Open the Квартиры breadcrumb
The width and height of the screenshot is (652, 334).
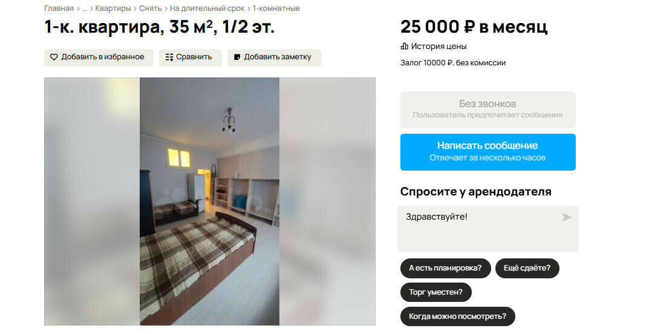tap(112, 8)
